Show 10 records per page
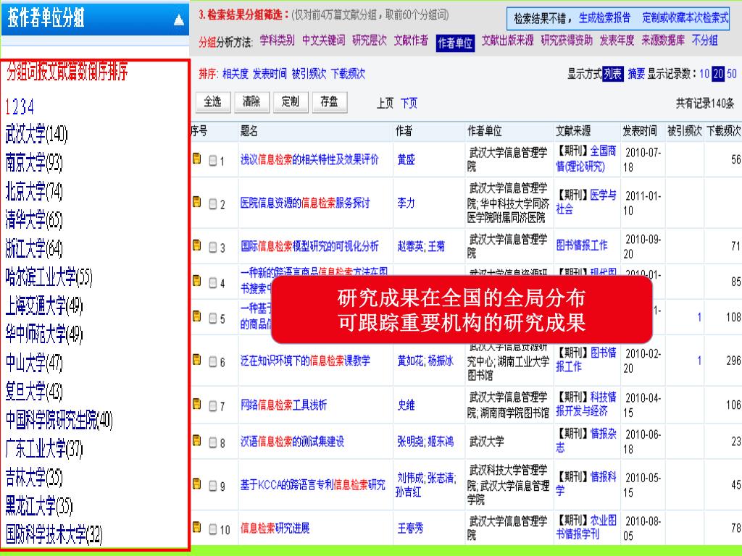Screen dimensions: 742x556 click(704, 74)
